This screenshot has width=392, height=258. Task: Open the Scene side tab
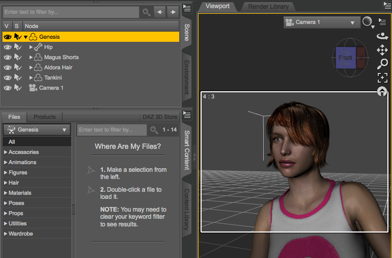[187, 33]
